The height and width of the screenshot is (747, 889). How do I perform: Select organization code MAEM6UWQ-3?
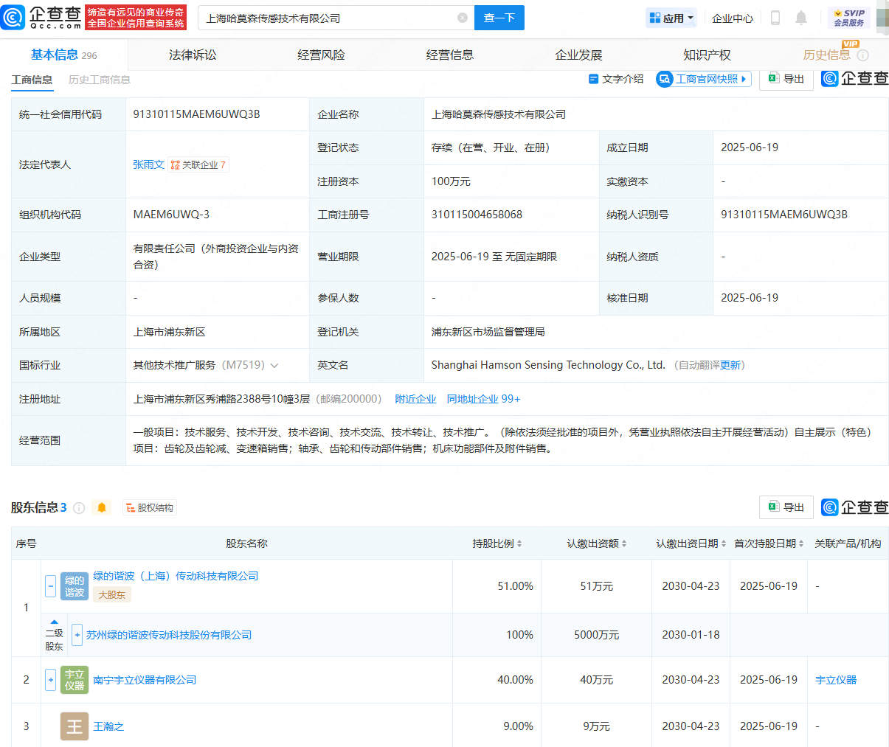171,215
